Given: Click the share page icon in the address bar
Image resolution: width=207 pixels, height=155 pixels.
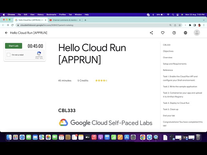Looking at the screenshot, I should pos(175,25).
